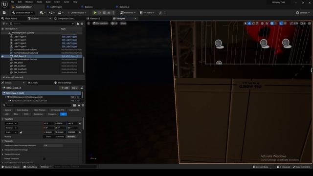Open the viewport options hamburger menu
This screenshot has height=176, width=313.
89,23
